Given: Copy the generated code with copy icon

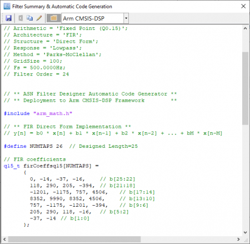Looking at the screenshot, I should (x=29, y=18).
